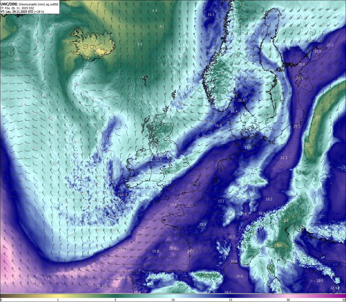The image size is (346, 302).
Task: Click the map value '3.9'
Action: tap(220, 73)
